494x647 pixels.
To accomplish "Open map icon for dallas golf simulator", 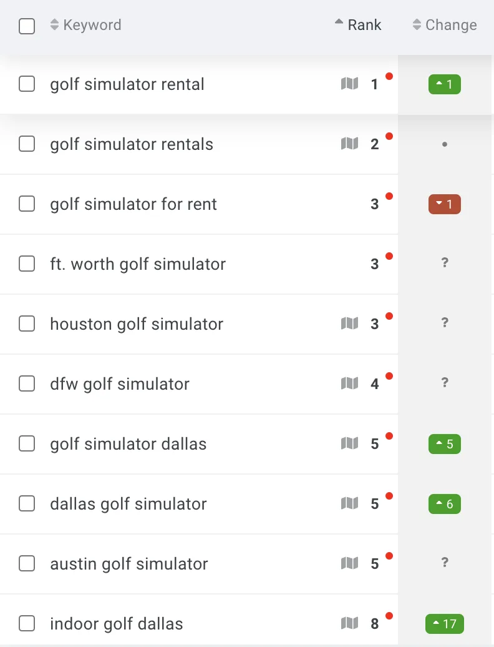I will click(349, 503).
